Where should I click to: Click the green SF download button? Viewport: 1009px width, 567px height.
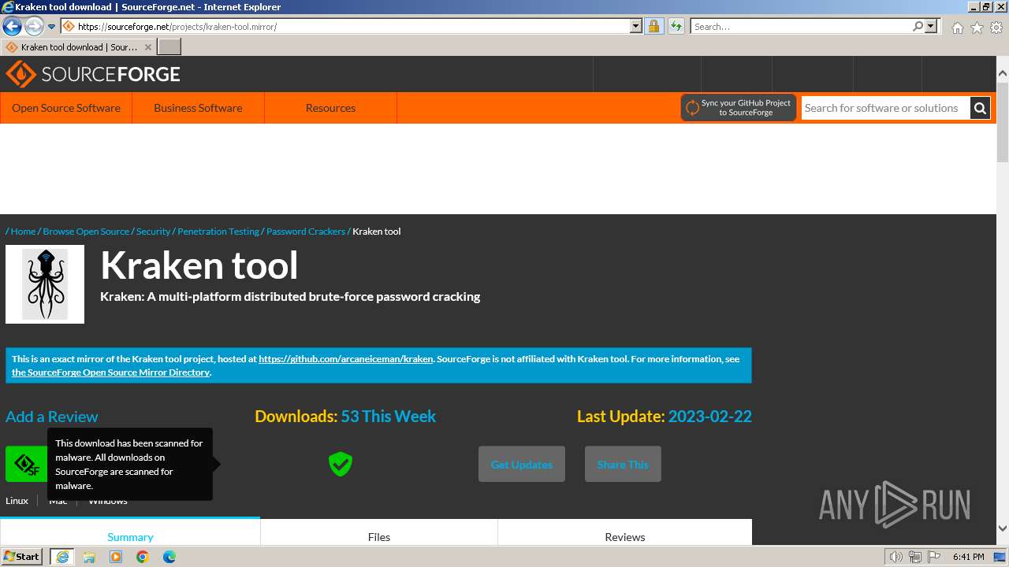pos(27,465)
